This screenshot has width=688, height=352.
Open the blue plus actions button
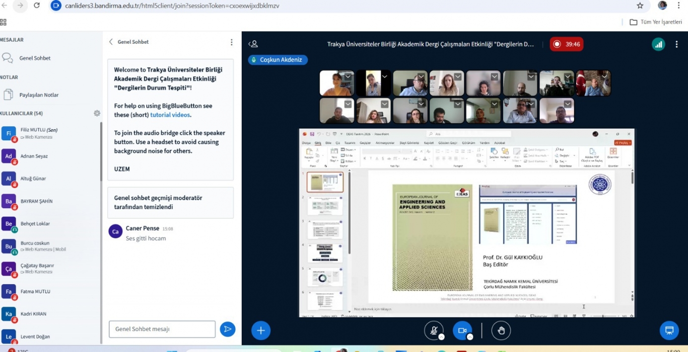[261, 330]
